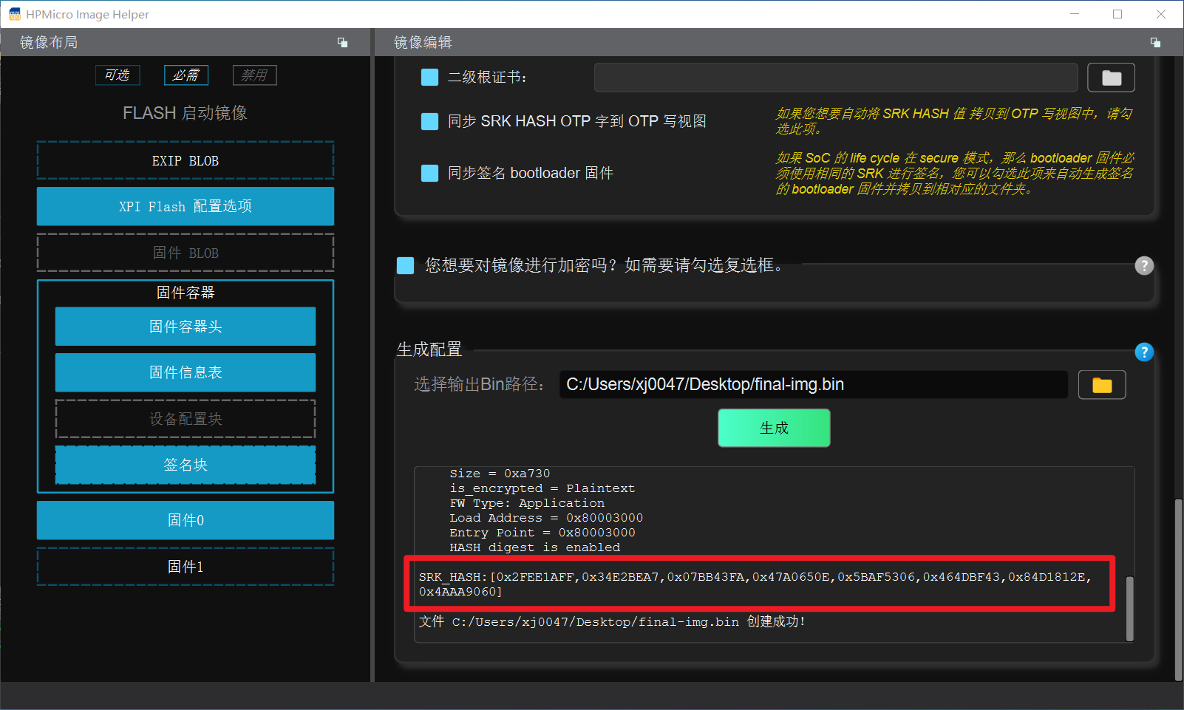
Task: Undock the 镜像编辑 panel float icon
Action: [1155, 43]
